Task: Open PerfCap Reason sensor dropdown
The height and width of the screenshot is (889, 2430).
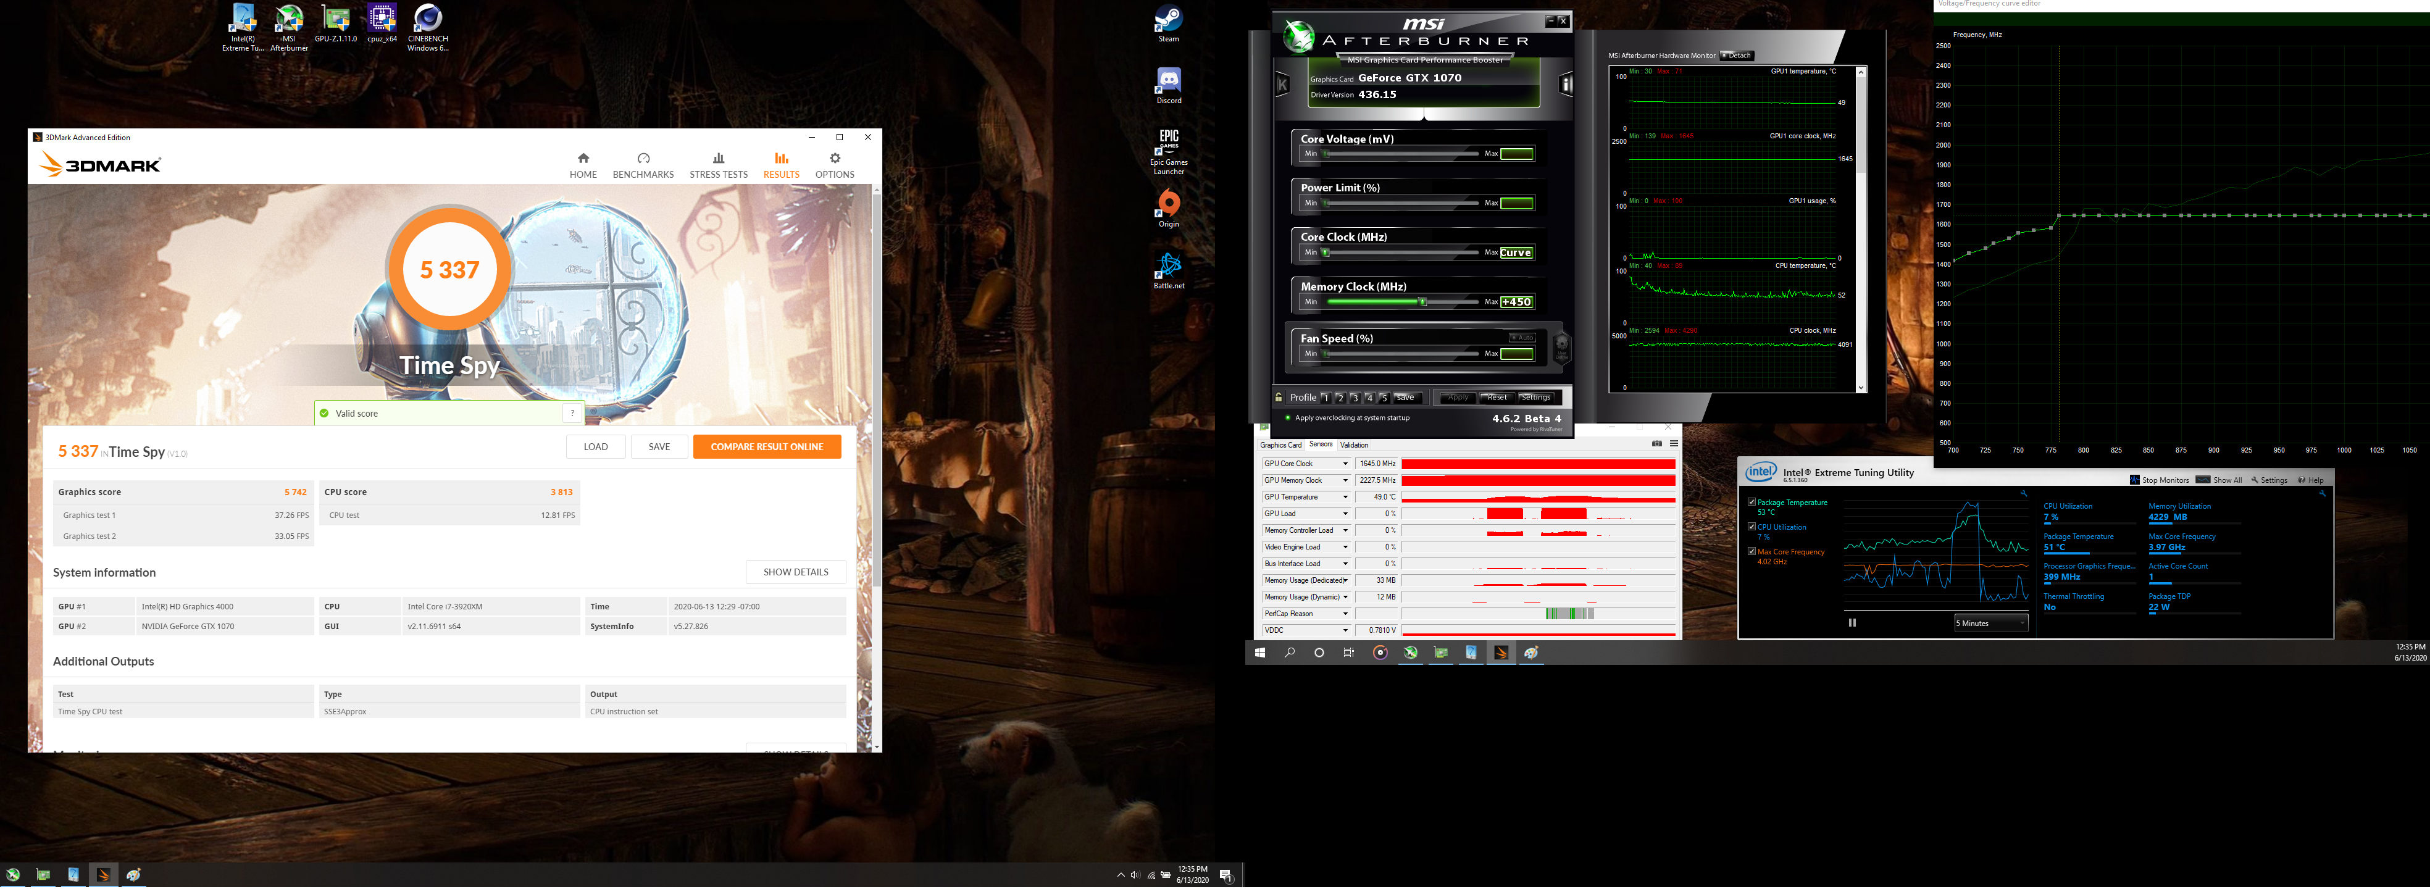Action: point(1345,614)
